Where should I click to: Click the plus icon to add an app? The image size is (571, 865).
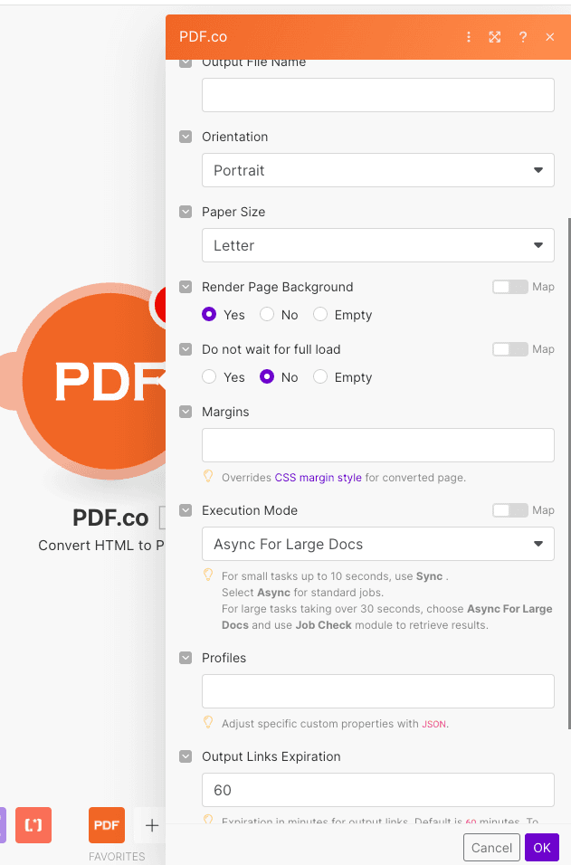(150, 825)
